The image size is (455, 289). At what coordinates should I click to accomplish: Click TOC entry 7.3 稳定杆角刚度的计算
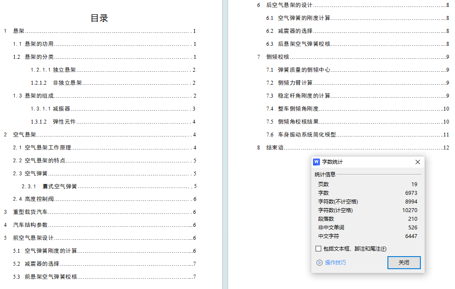358,96
